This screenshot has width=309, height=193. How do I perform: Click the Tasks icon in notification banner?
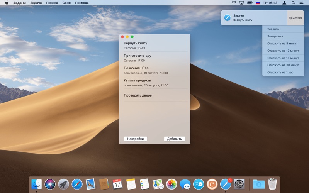click(227, 18)
